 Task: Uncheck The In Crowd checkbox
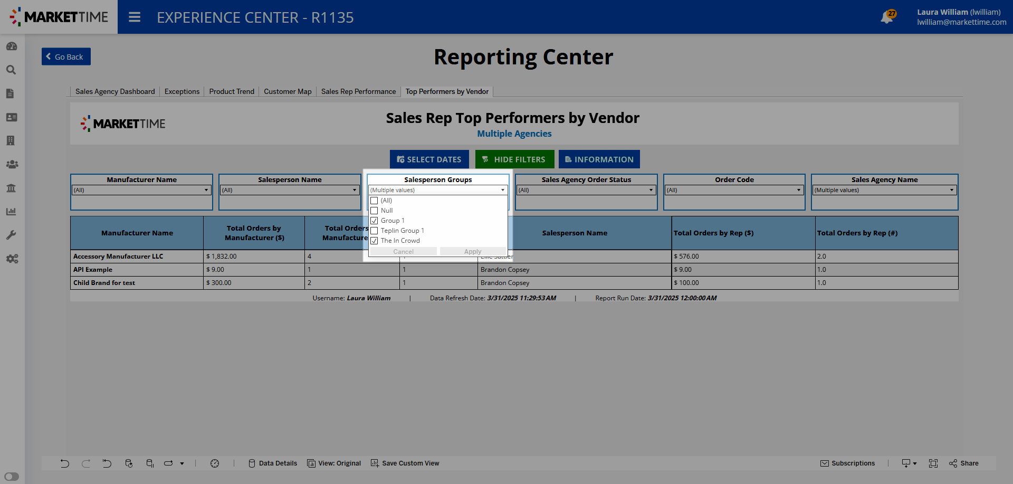[x=374, y=241]
